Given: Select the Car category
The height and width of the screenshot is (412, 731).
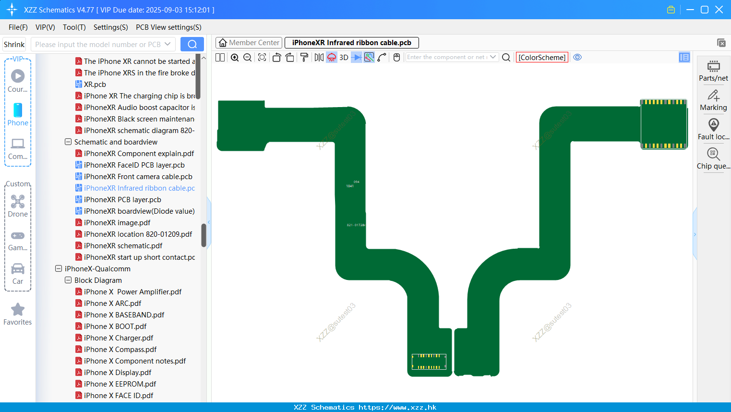Looking at the screenshot, I should [18, 274].
